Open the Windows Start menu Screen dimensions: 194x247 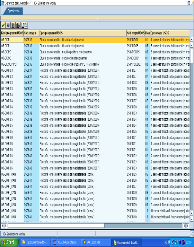(x=9, y=242)
